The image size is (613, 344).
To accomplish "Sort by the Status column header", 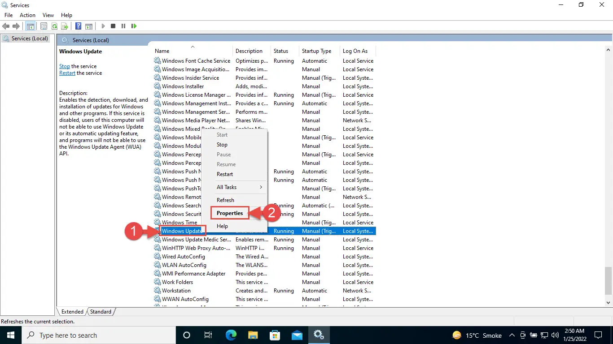I will [285, 51].
